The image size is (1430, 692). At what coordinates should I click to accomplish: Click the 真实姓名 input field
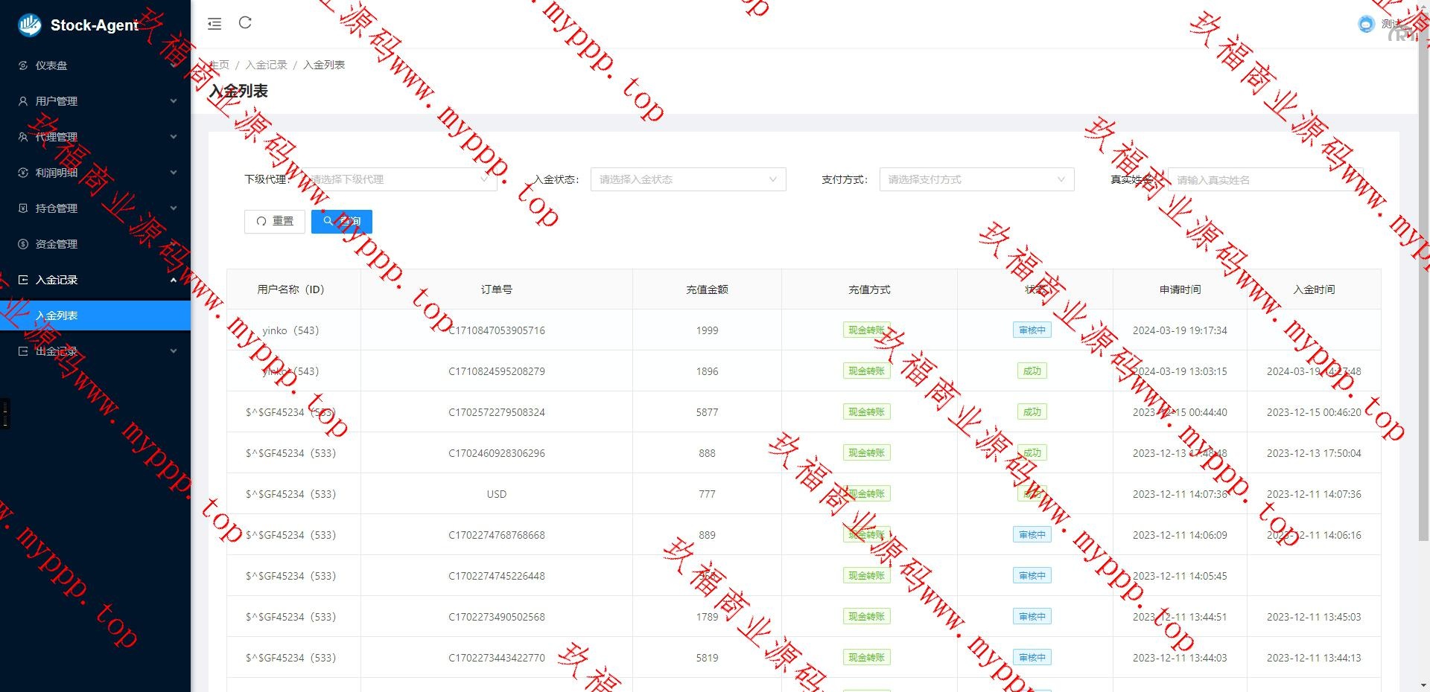[x=1266, y=180]
